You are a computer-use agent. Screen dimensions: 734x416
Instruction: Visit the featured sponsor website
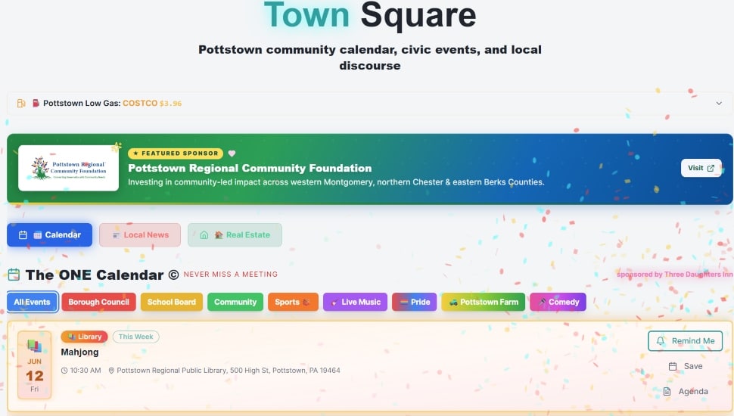pyautogui.click(x=701, y=168)
